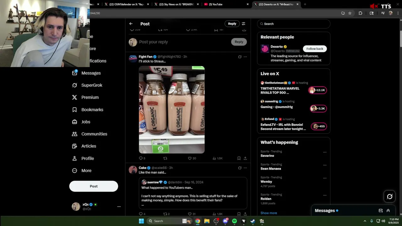
Task: Open xQc account options ellipsis
Action: (x=119, y=207)
